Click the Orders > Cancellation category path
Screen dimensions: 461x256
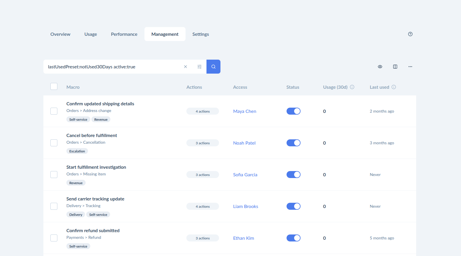(86, 142)
